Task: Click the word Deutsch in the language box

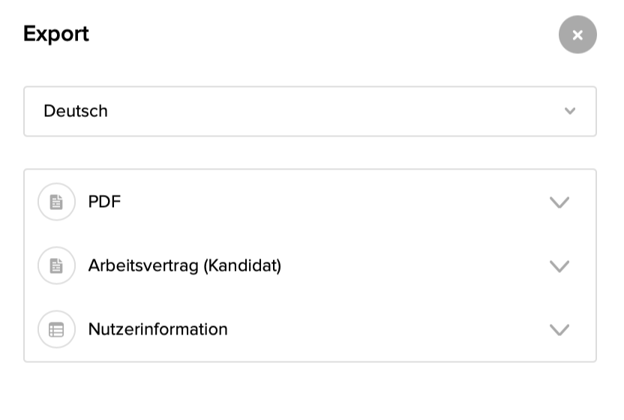Action: [x=76, y=111]
